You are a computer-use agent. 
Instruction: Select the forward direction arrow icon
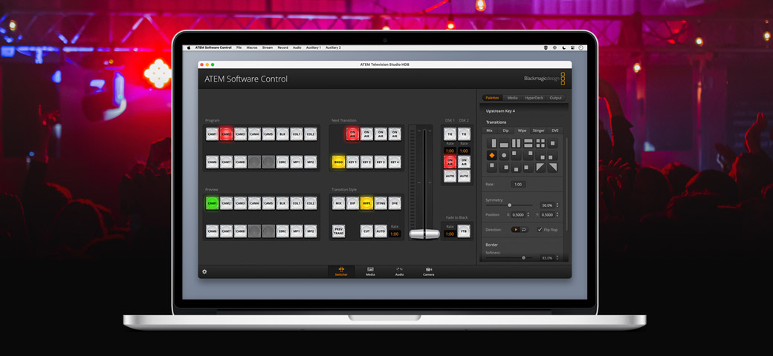[x=516, y=230]
